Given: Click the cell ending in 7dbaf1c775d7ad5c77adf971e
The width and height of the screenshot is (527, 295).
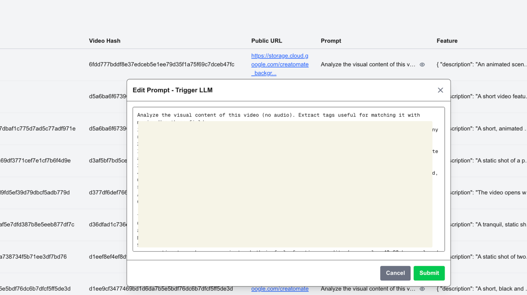Looking at the screenshot, I should pos(38,129).
